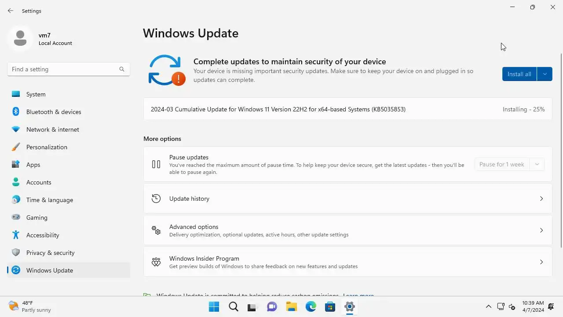The width and height of the screenshot is (563, 317).
Task: Click the Windows Update sidebar icon
Action: tap(16, 270)
